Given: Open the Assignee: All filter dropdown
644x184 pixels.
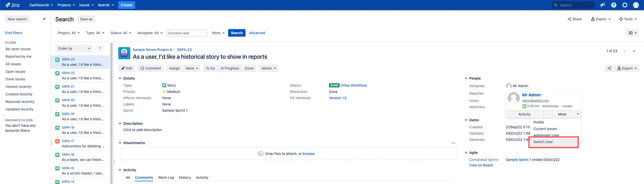Looking at the screenshot, I should click(x=150, y=33).
